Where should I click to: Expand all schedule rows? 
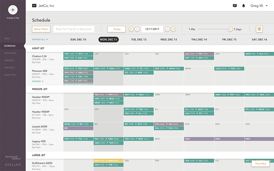(40, 39)
